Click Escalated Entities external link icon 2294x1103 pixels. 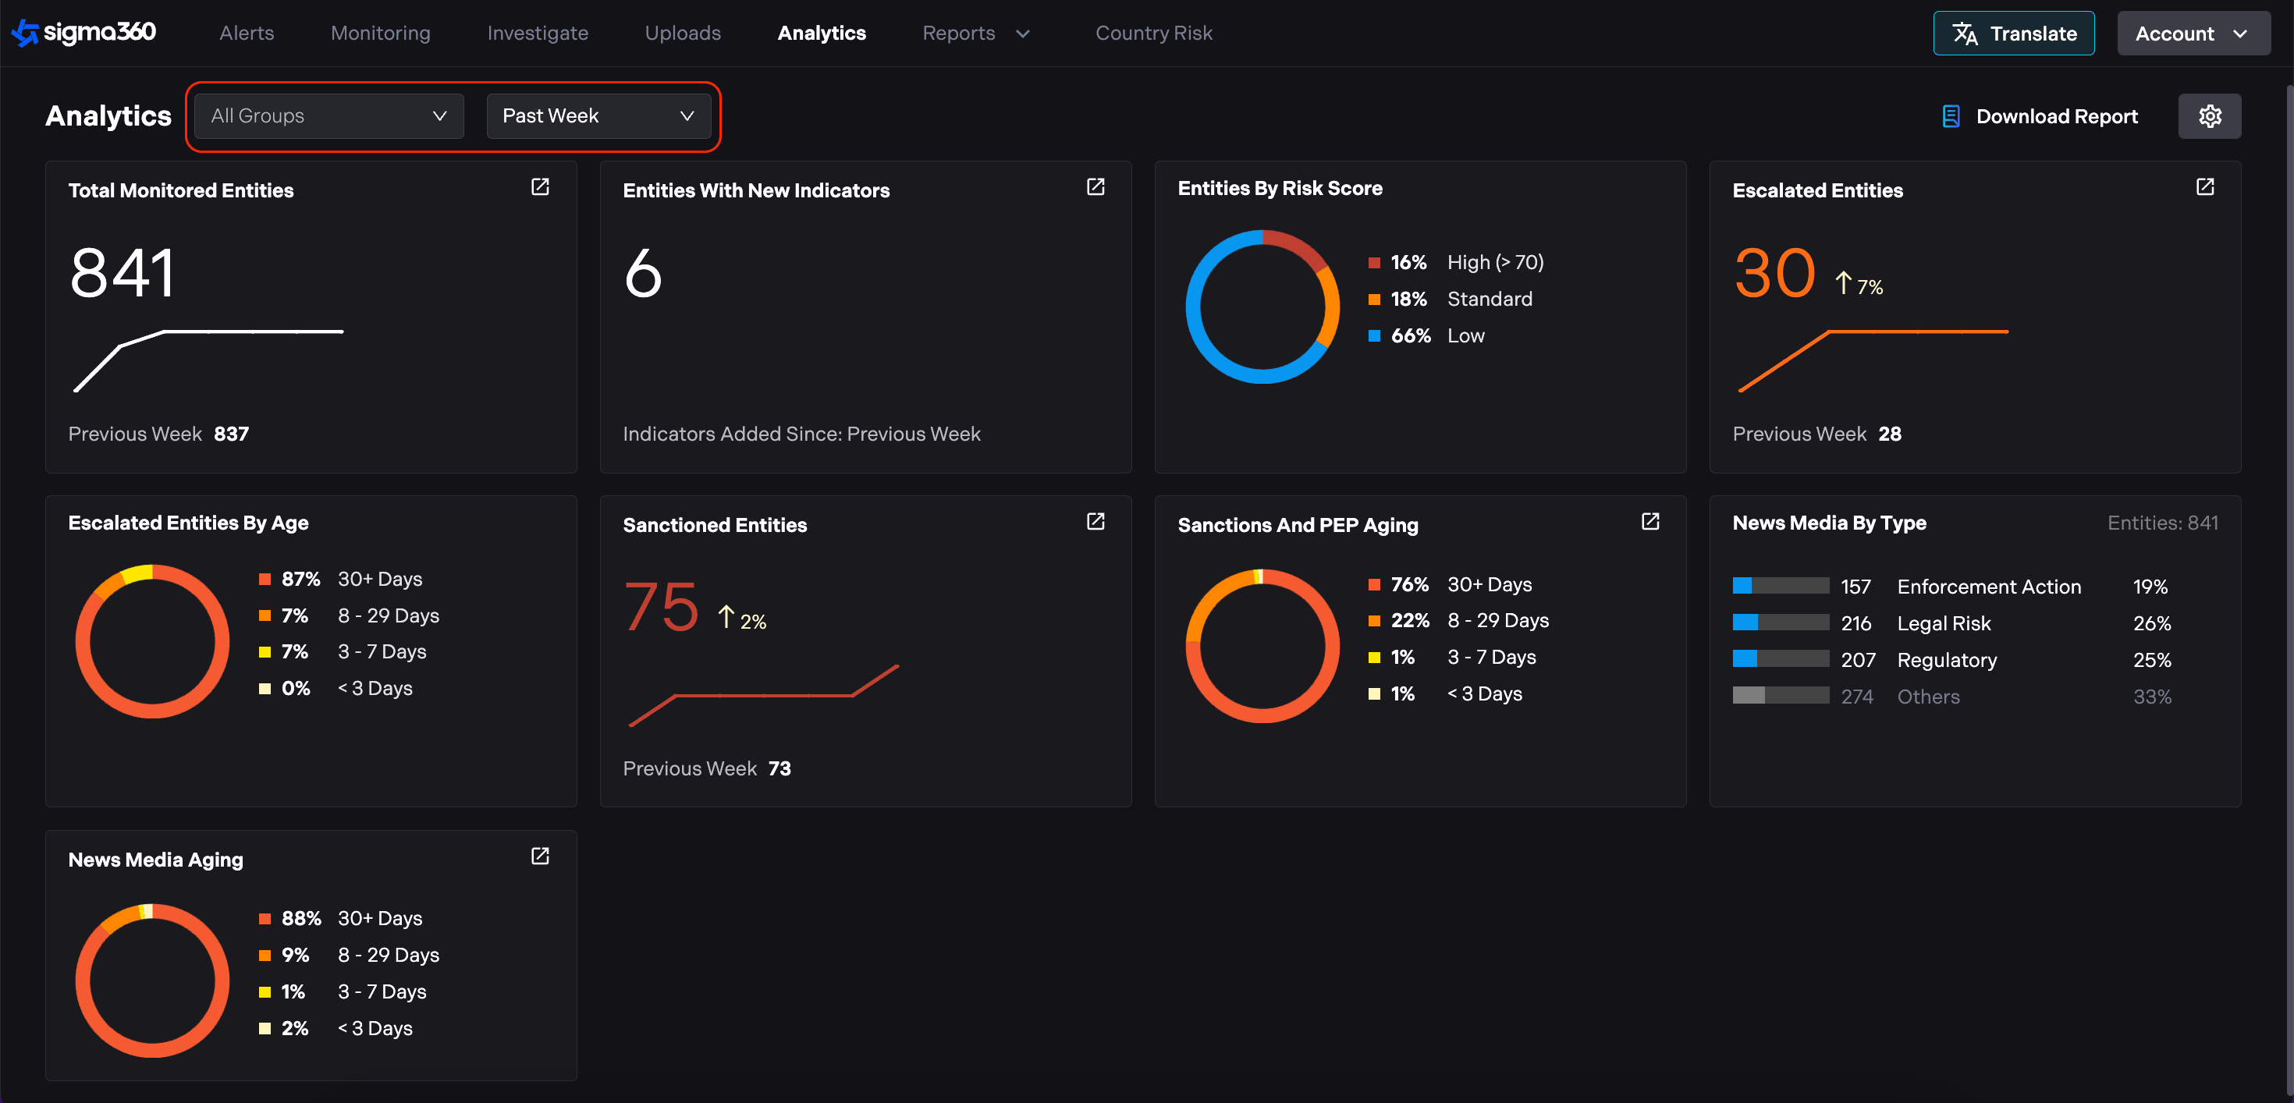coord(2204,187)
